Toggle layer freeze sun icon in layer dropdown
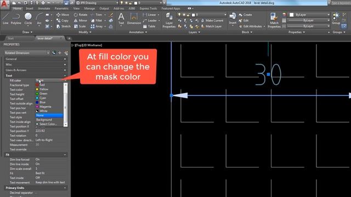This screenshot has width=351, height=197. click(184, 15)
